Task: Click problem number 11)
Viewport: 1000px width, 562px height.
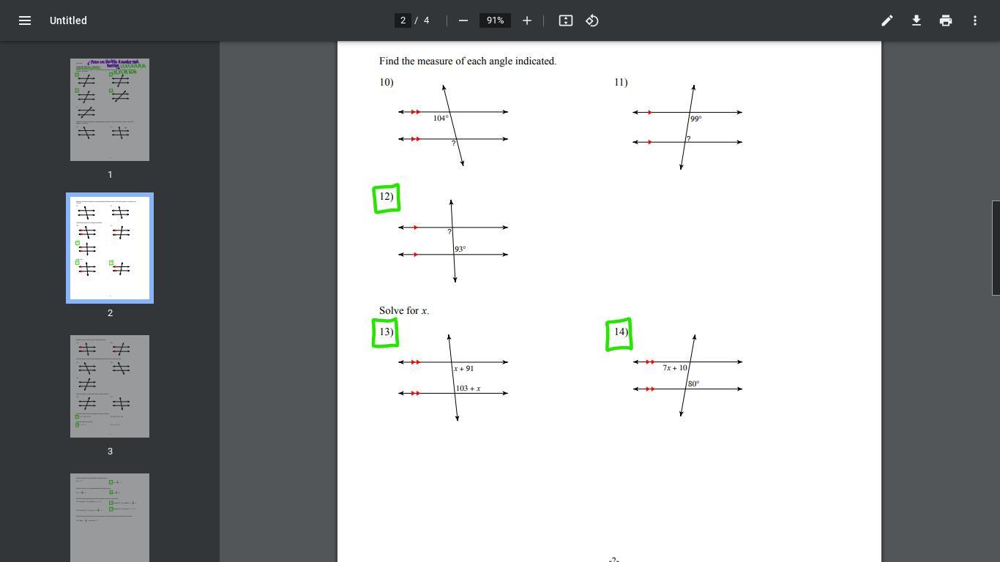Action: tap(621, 82)
